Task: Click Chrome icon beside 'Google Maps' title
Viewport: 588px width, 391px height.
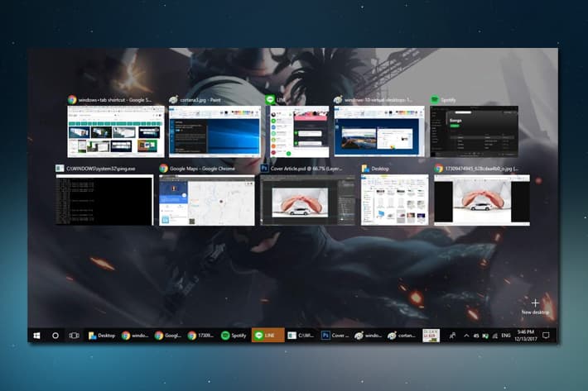Action: tap(163, 169)
